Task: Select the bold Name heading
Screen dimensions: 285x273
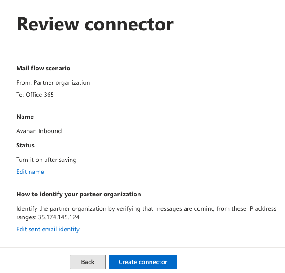Action: [25, 117]
